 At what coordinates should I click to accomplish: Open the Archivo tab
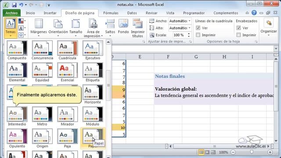pos(12,13)
